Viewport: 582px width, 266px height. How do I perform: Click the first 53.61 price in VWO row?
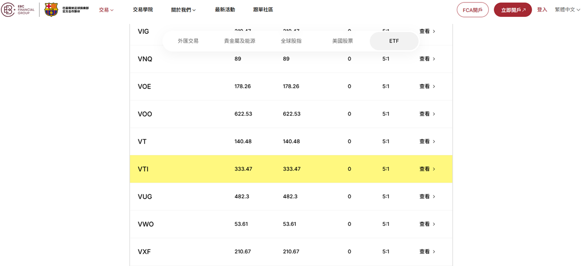241,224
